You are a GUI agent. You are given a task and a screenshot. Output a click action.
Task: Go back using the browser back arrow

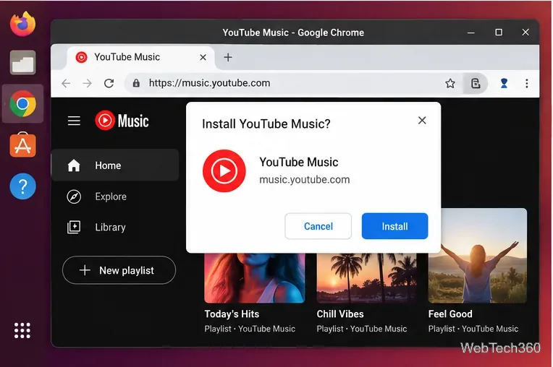[66, 83]
